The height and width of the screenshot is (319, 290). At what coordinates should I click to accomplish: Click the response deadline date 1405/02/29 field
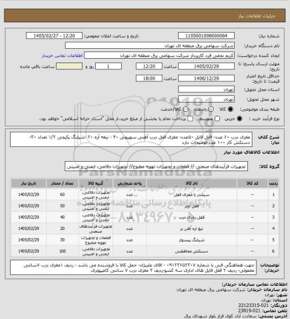(206, 66)
